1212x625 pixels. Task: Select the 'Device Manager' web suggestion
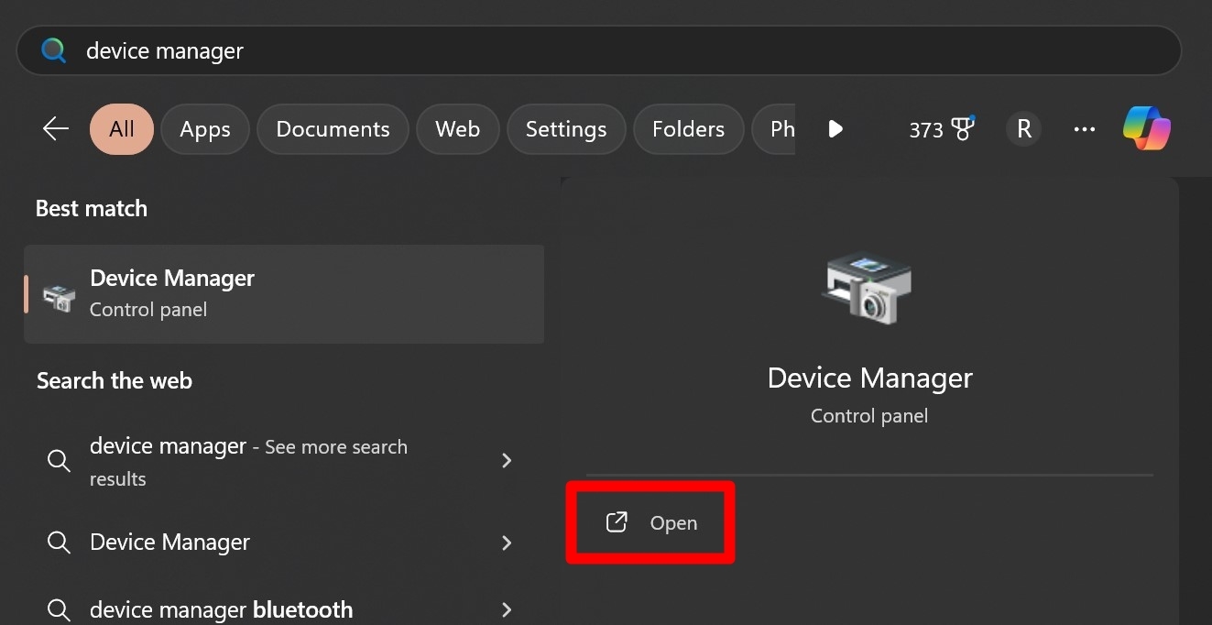[284, 543]
